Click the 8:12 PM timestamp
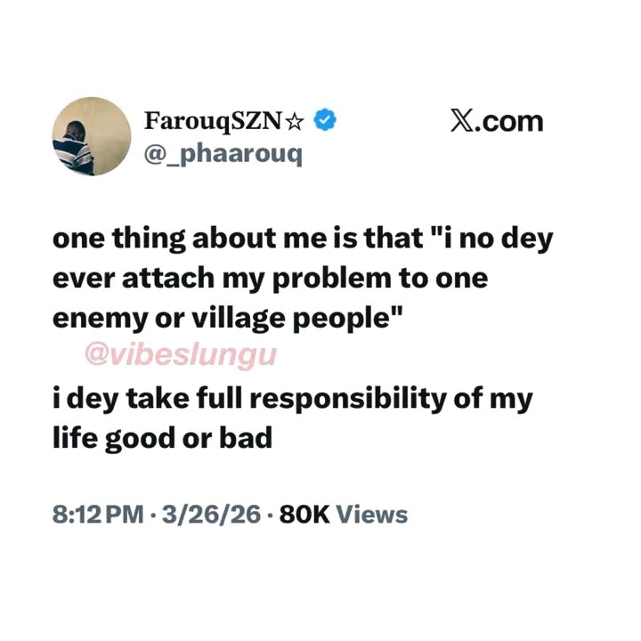This screenshot has height=641, width=641. coord(96,515)
